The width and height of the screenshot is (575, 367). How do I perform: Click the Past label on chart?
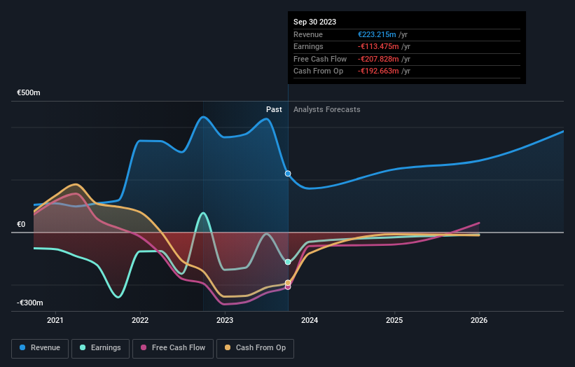(x=274, y=109)
